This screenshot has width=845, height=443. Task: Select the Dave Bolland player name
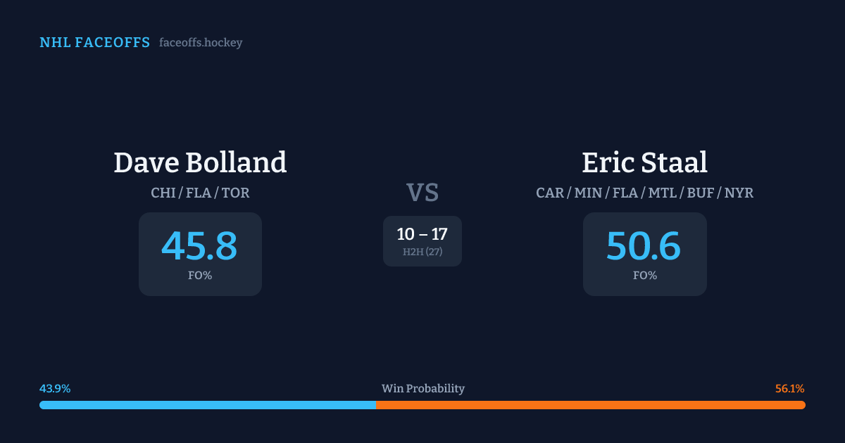tap(200, 162)
